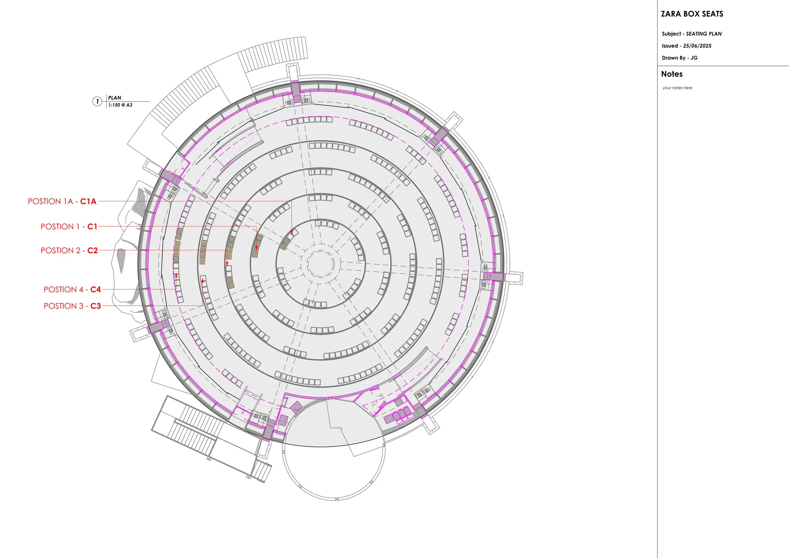
Task: Click the 1:150 @ A3 scale text
Action: 120,105
